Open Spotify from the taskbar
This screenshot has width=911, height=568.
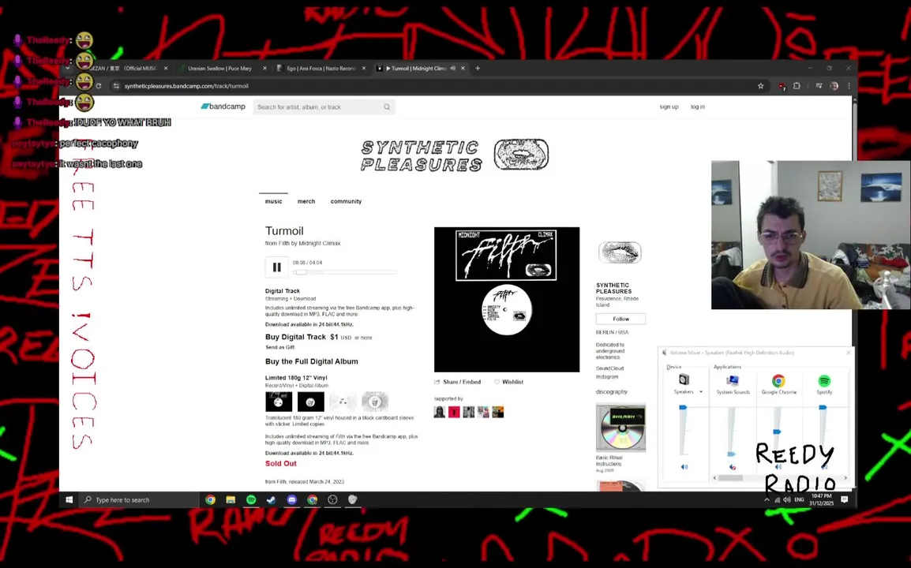tap(251, 499)
